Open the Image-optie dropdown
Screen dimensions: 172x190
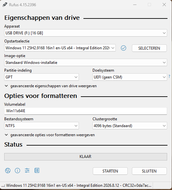[86, 63]
